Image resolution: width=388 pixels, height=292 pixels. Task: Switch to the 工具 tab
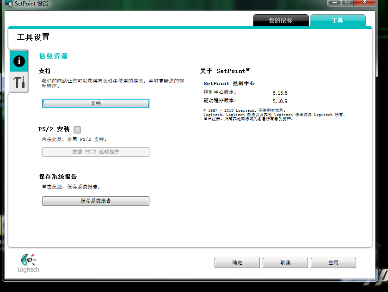[x=337, y=20]
